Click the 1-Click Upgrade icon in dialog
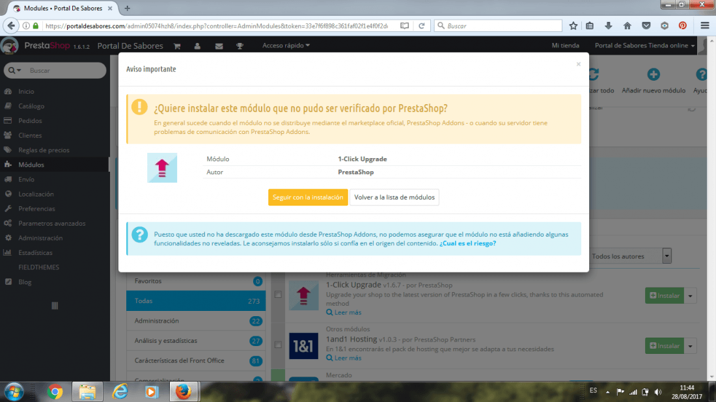Image resolution: width=716 pixels, height=402 pixels. click(x=162, y=167)
